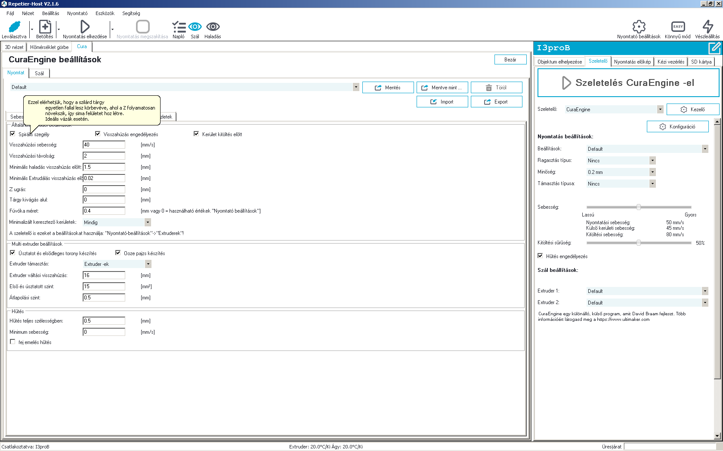Image resolution: width=723 pixels, height=451 pixels.
Task: Click the Export button
Action: (497, 102)
